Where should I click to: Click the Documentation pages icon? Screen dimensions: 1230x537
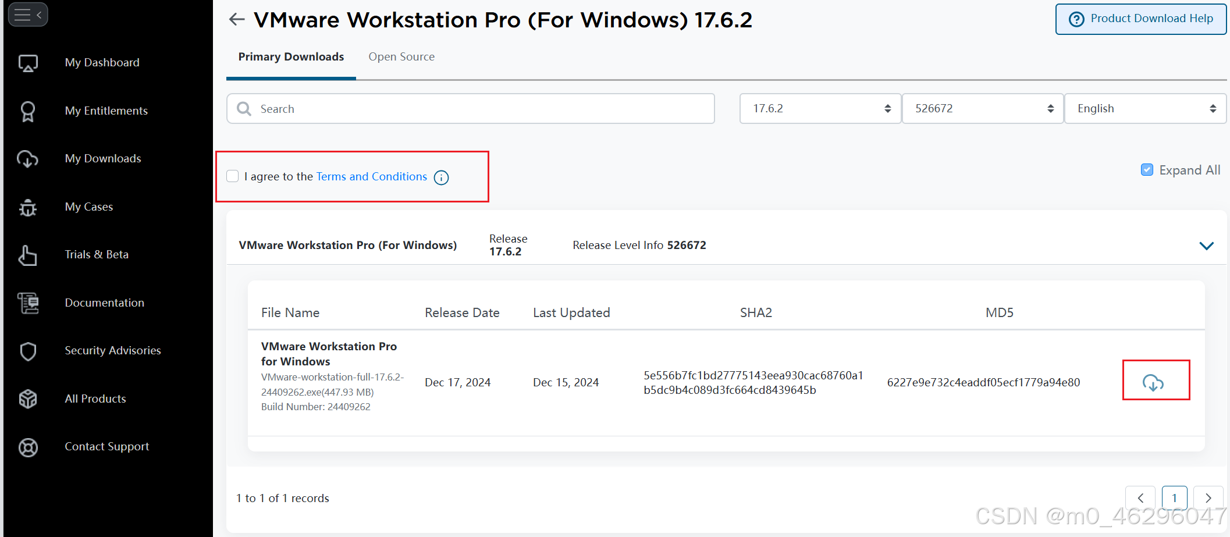28,303
